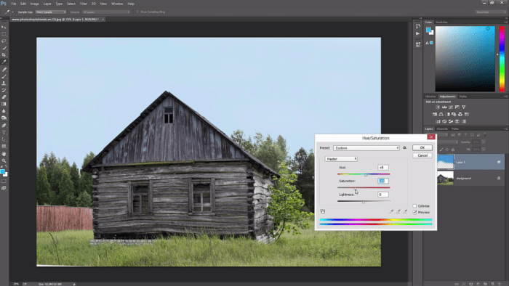Click the Saturation slider track
Image resolution: width=509 pixels, height=286 pixels.
[364, 187]
